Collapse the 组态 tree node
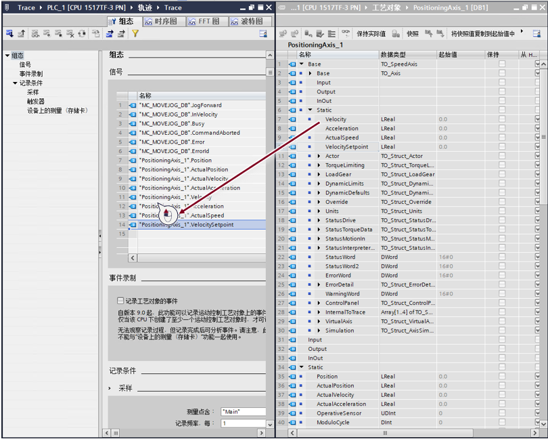 tap(7, 56)
